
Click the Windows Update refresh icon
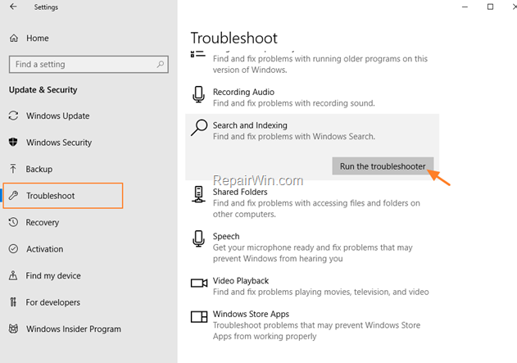[13, 116]
